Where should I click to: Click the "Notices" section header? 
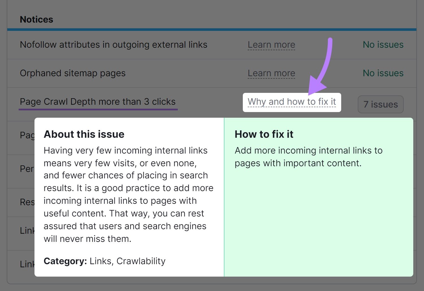pyautogui.click(x=36, y=19)
